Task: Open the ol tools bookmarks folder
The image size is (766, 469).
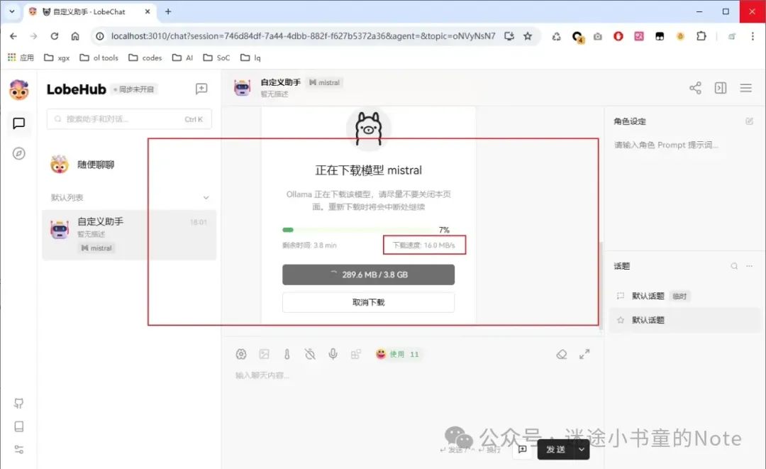Action: click(x=99, y=57)
